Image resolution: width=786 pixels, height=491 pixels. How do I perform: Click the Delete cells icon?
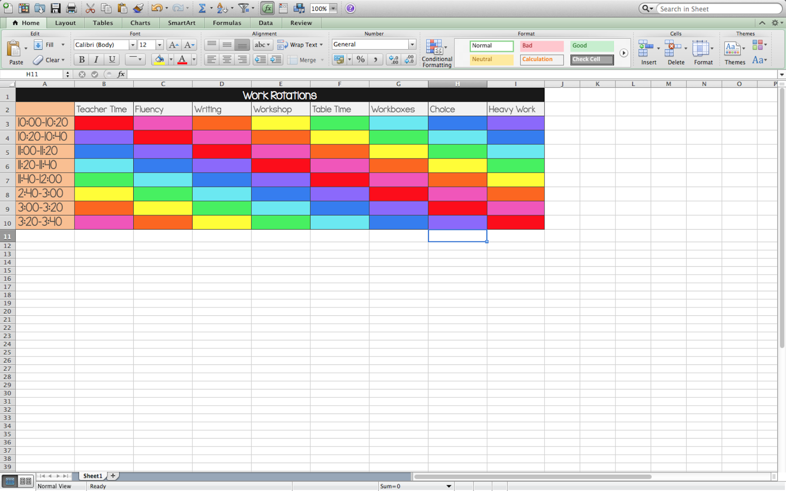(x=675, y=53)
